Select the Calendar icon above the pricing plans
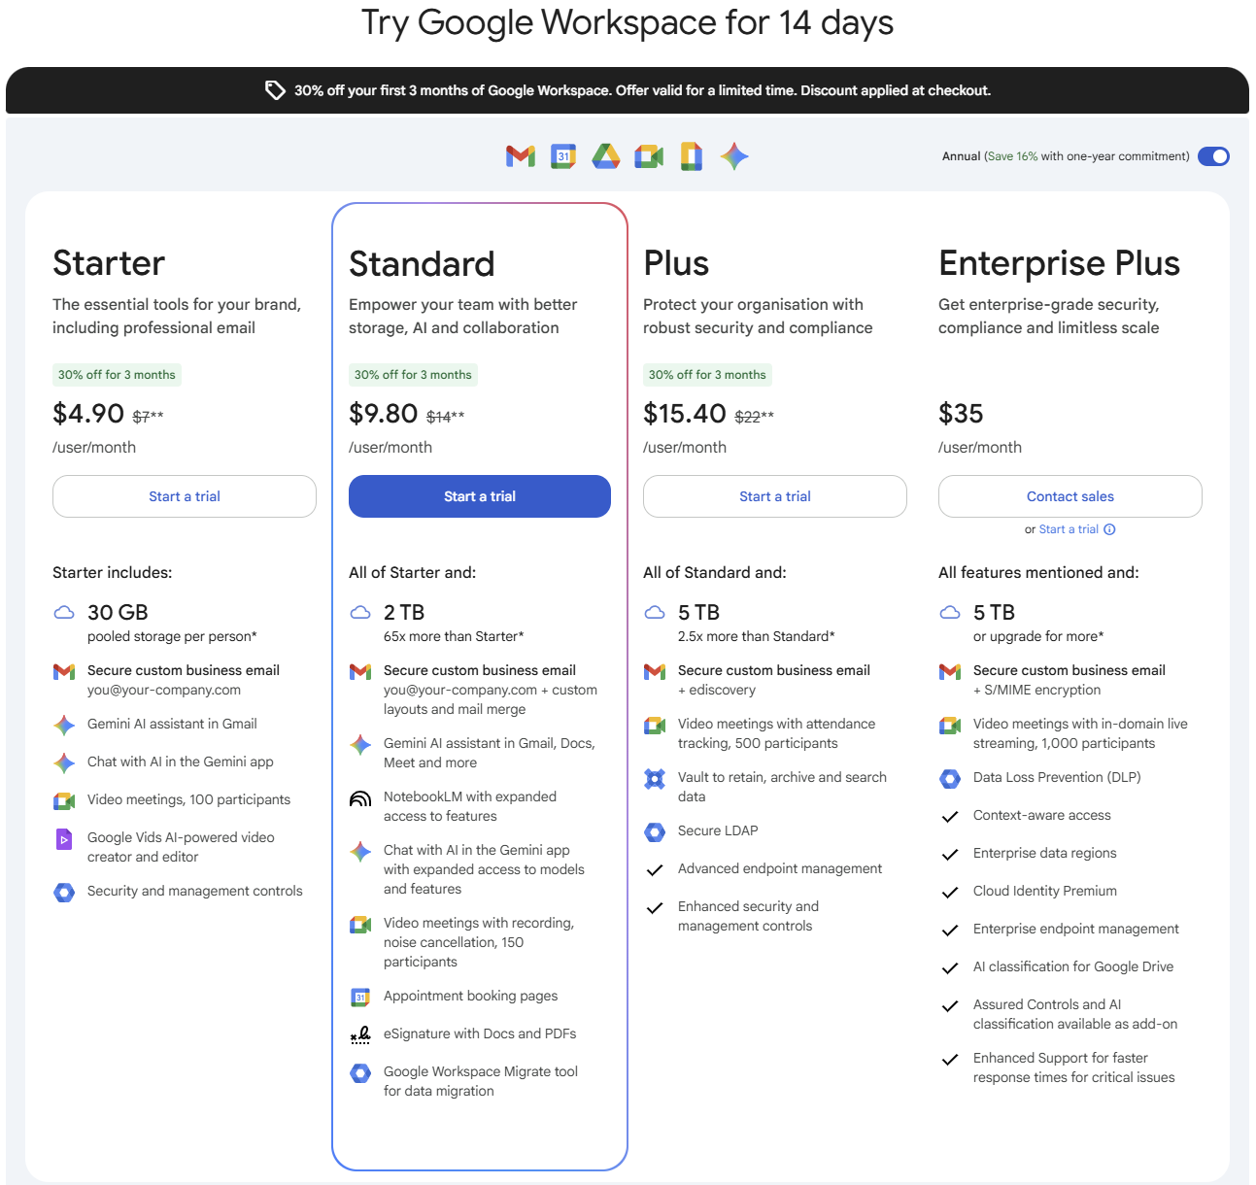Viewport: 1256px width, 1185px height. (562, 155)
